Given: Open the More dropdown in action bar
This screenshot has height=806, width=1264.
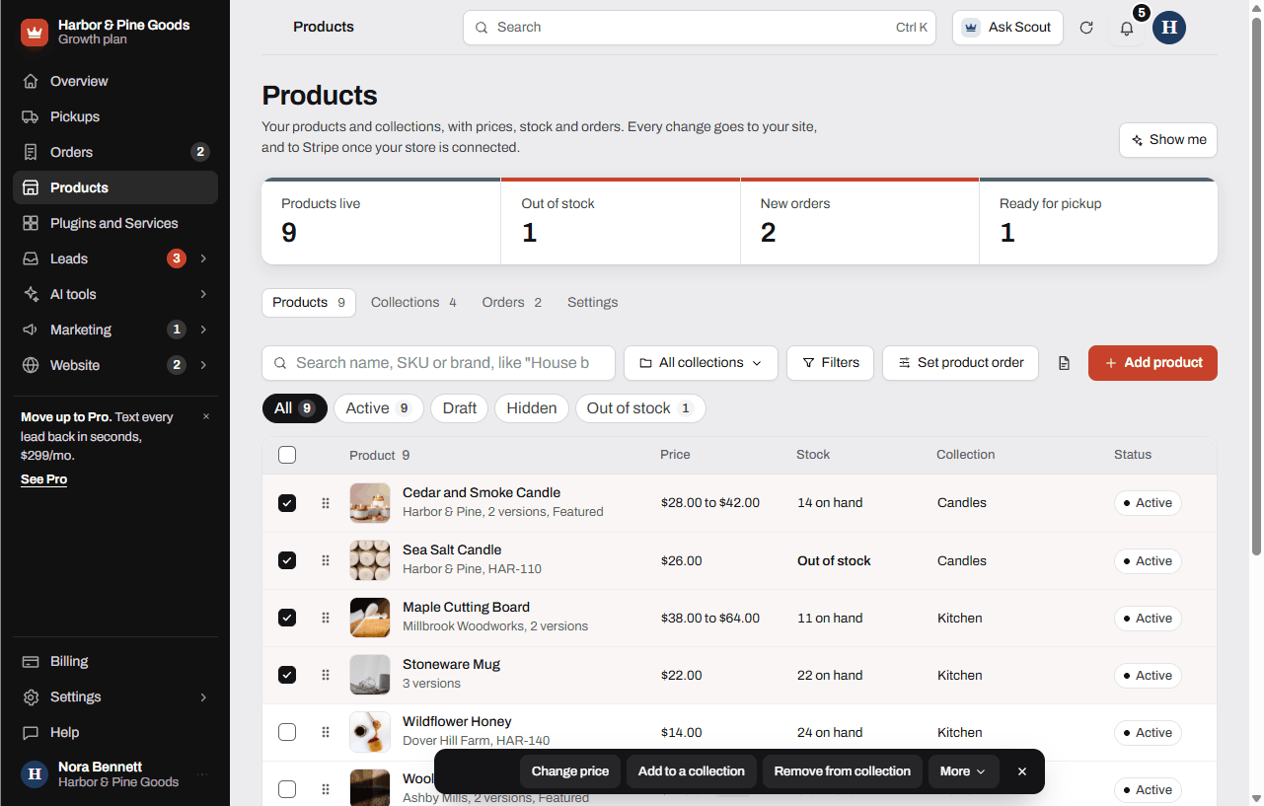Looking at the screenshot, I should pos(963,771).
